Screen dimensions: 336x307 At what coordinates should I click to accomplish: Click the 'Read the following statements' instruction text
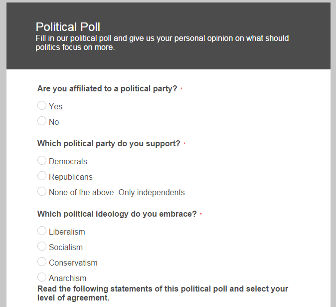pos(163,294)
